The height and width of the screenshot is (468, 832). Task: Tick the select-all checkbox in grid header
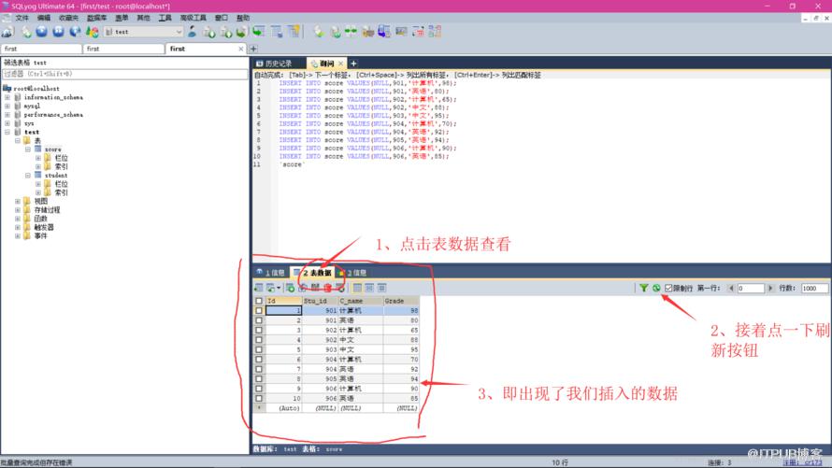click(259, 301)
